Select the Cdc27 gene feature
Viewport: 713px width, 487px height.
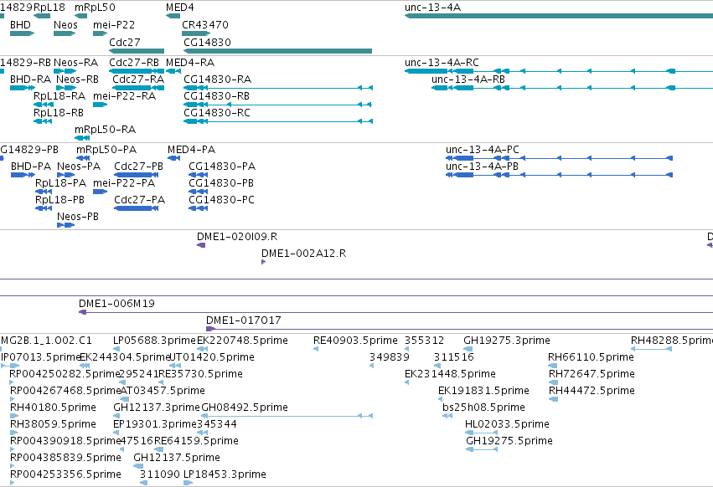(x=137, y=51)
